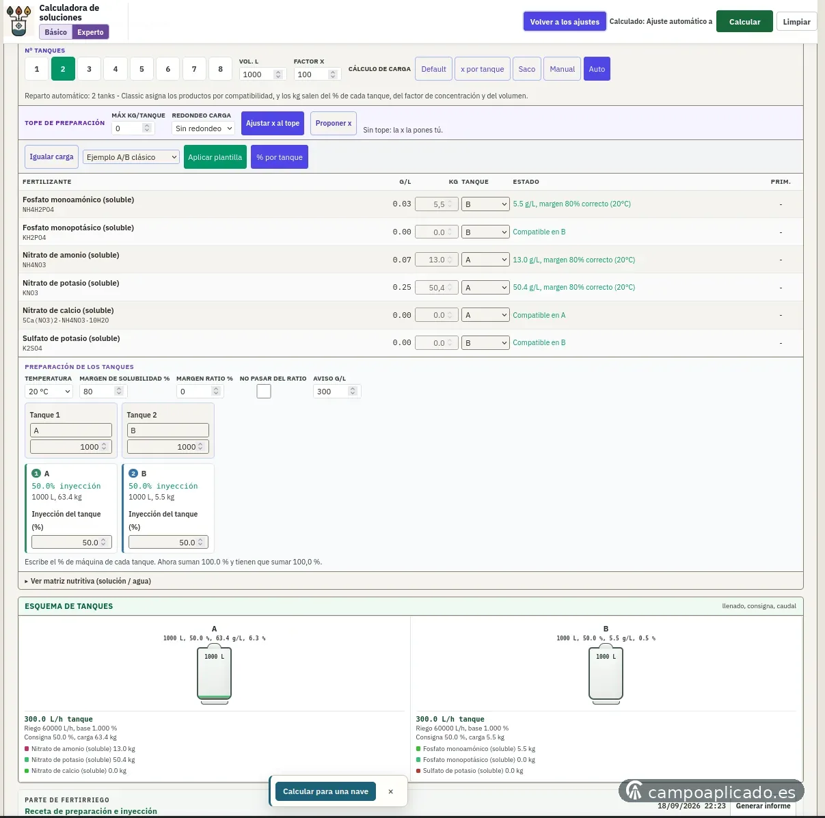Click 'Volver a los ajustes' button
Viewport: 825px width, 818px height.
[x=565, y=21]
